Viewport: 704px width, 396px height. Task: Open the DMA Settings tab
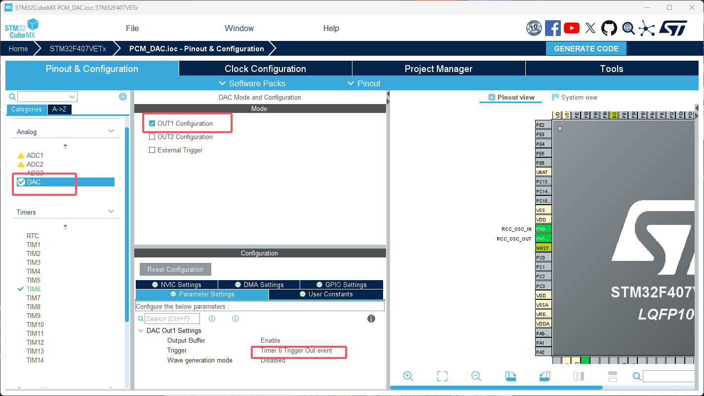pyautogui.click(x=259, y=285)
